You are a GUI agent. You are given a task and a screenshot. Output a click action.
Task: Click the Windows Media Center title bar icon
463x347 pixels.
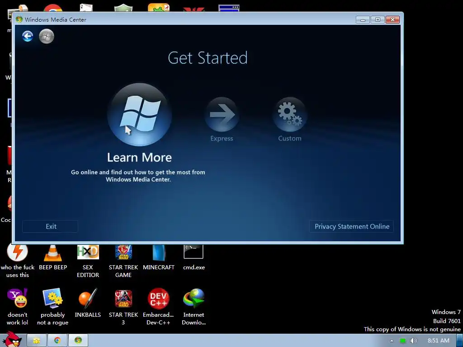point(19,19)
